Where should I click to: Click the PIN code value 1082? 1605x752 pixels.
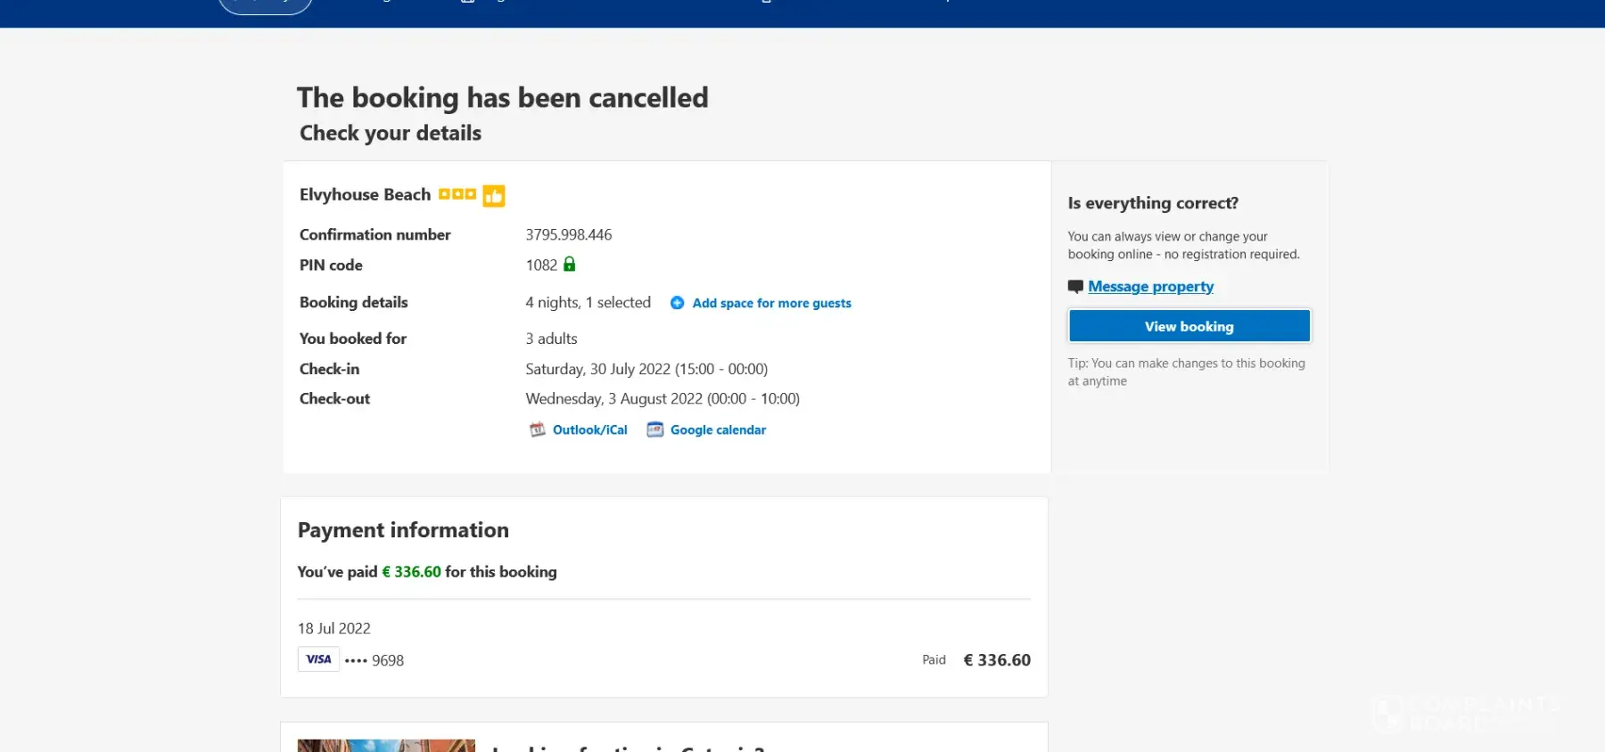[541, 266]
